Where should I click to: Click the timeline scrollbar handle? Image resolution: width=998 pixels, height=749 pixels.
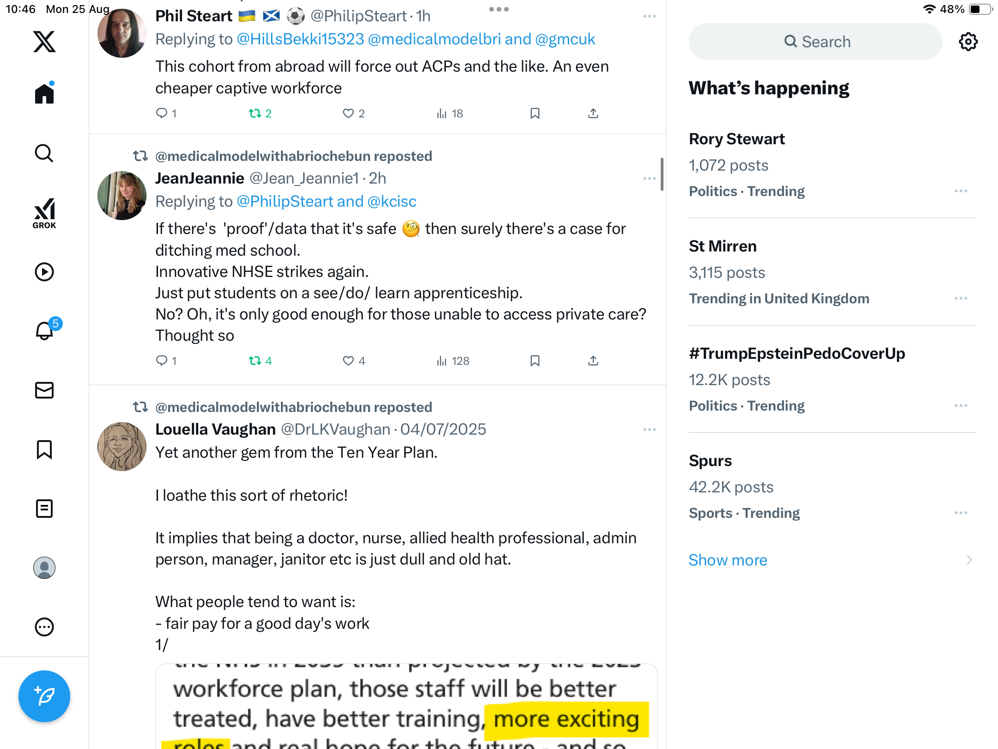pyautogui.click(x=662, y=174)
